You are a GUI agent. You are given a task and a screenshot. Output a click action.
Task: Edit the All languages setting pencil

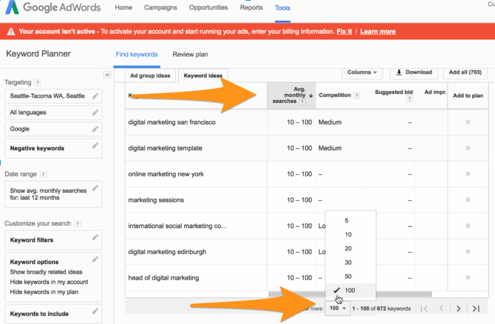click(95, 113)
